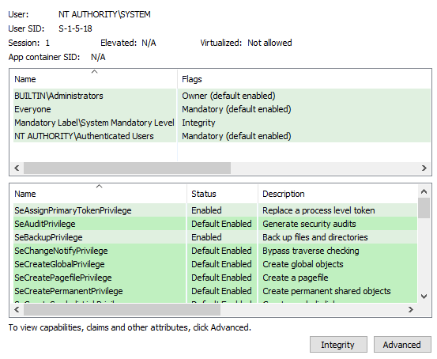
Task: Select SeAssignPrimaryTokenPrivilege in privileges list
Action: pyautogui.click(x=215, y=210)
